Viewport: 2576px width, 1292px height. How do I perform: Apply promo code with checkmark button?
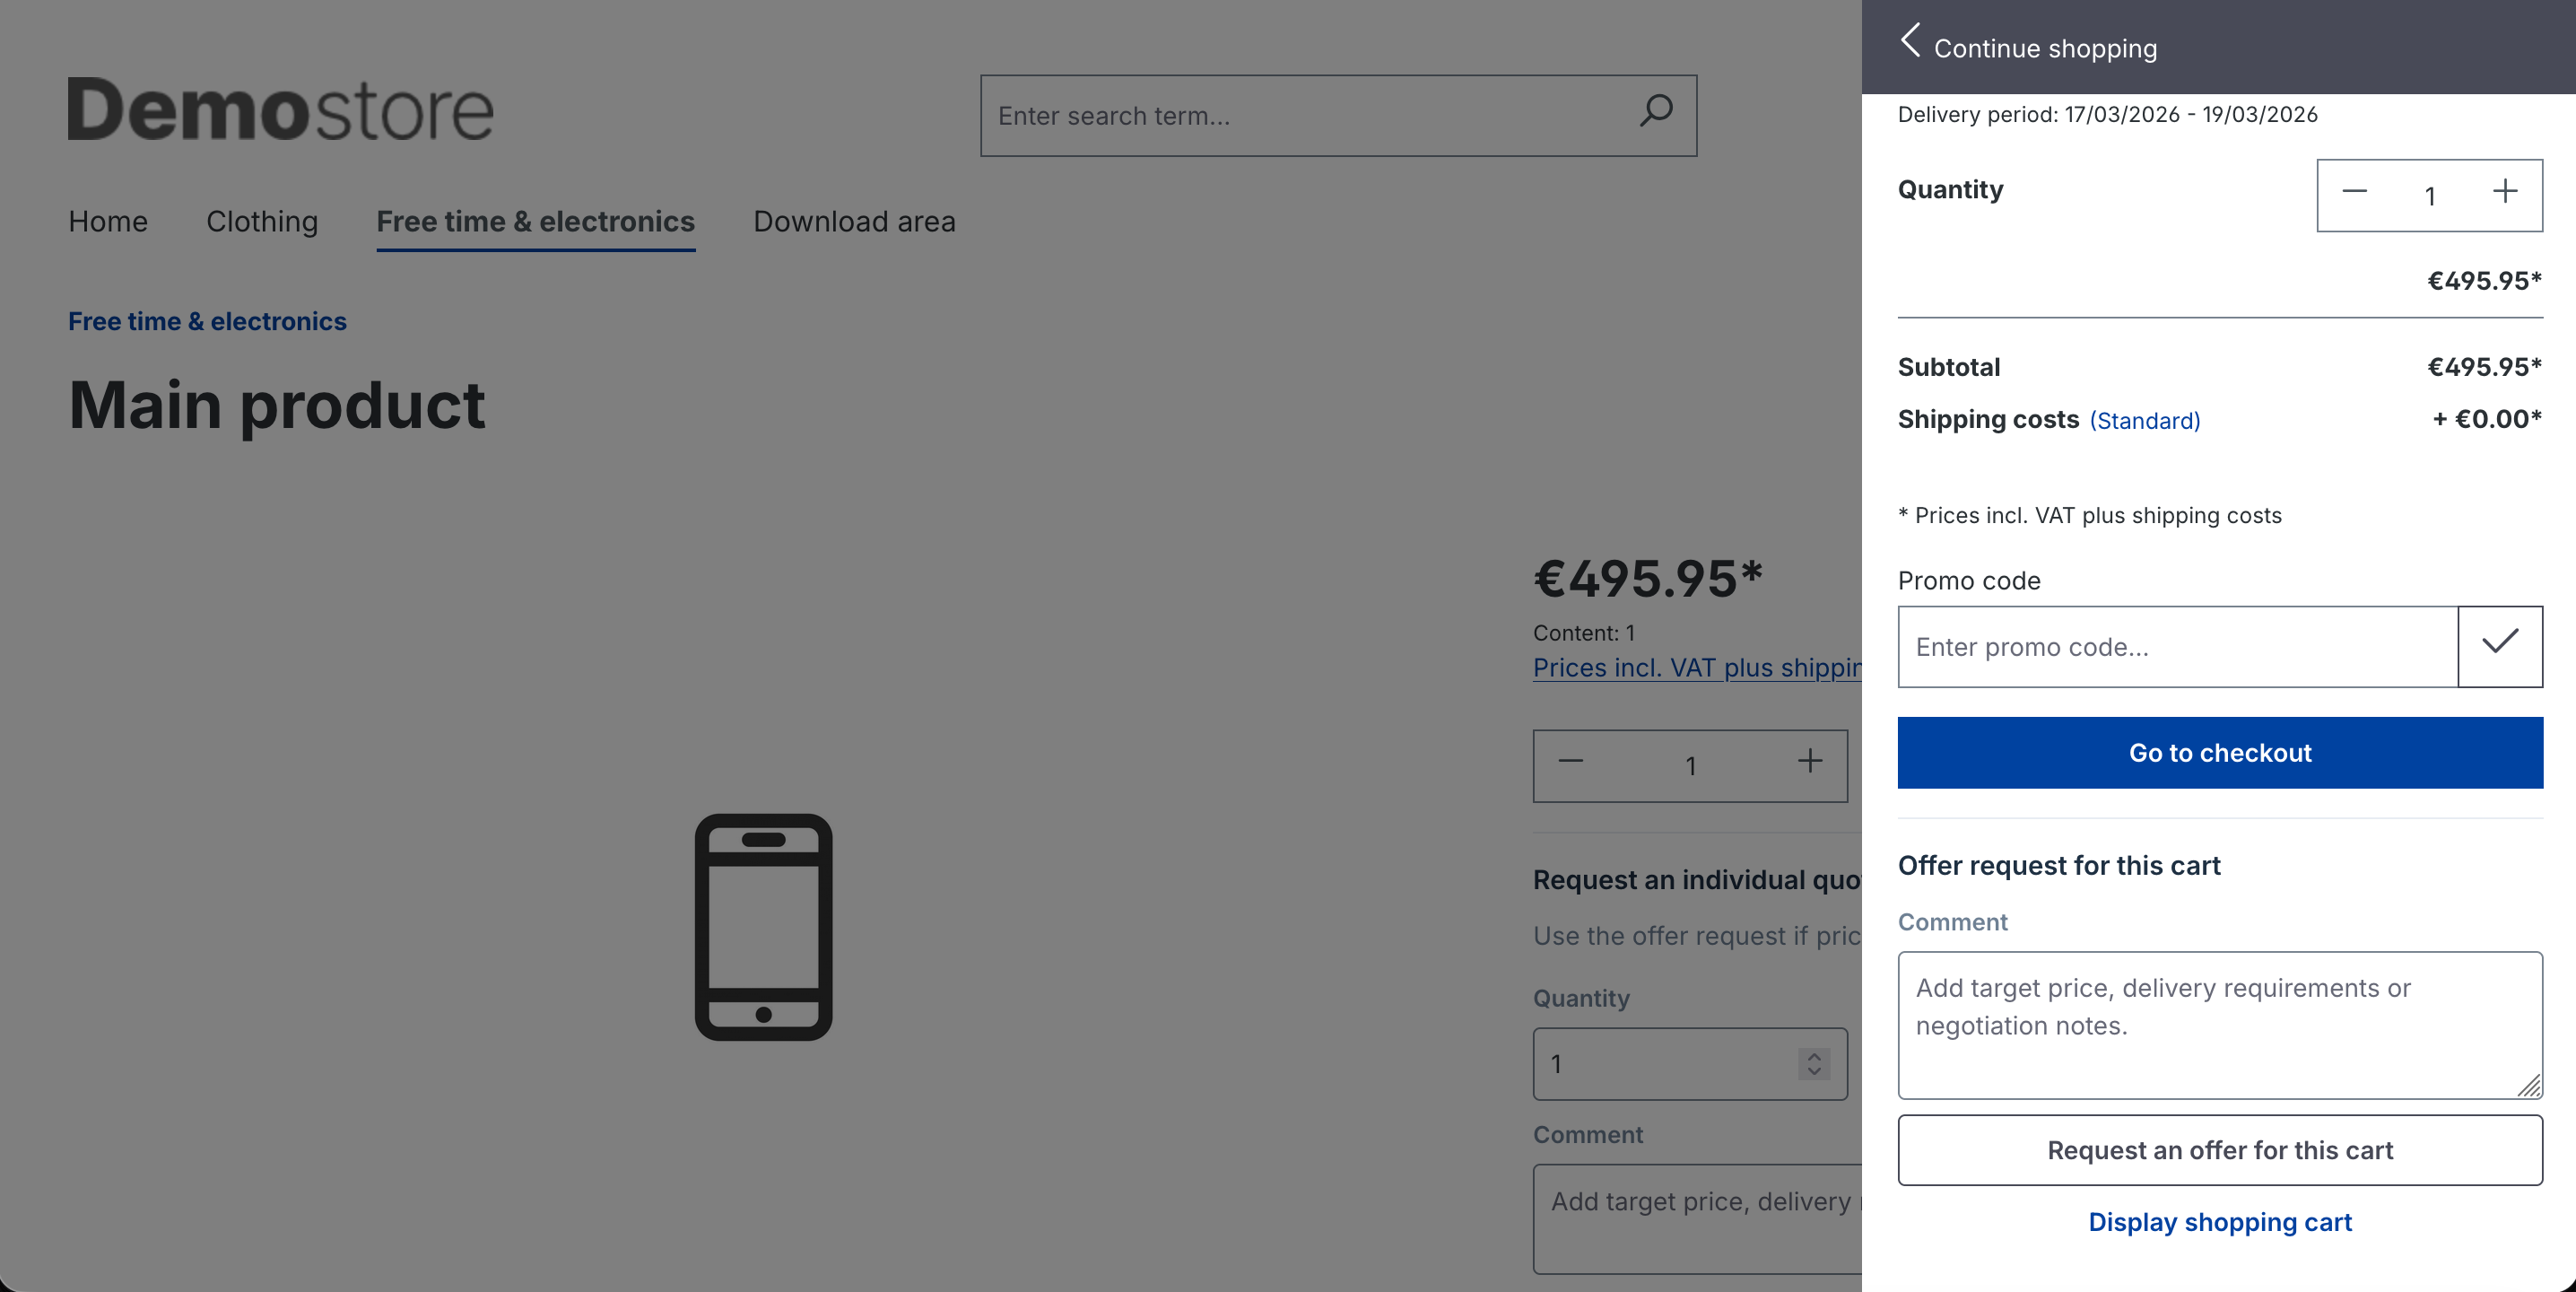(2499, 646)
